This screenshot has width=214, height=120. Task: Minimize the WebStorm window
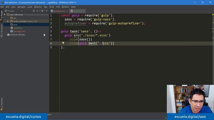point(195,2)
